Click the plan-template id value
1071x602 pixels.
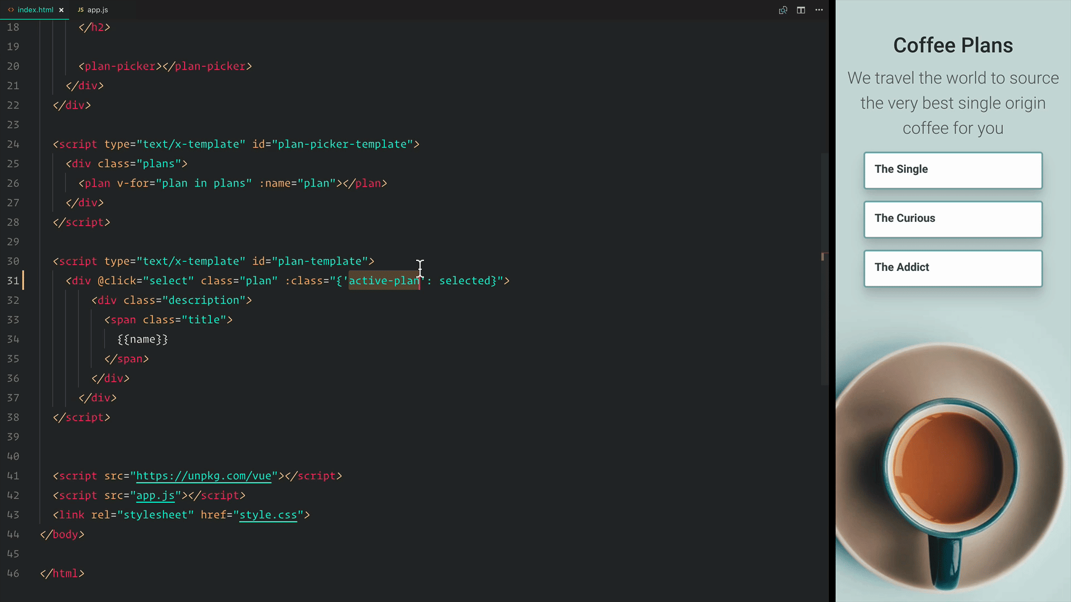pyautogui.click(x=320, y=261)
